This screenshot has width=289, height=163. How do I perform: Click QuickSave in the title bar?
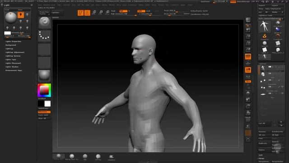(205, 2)
